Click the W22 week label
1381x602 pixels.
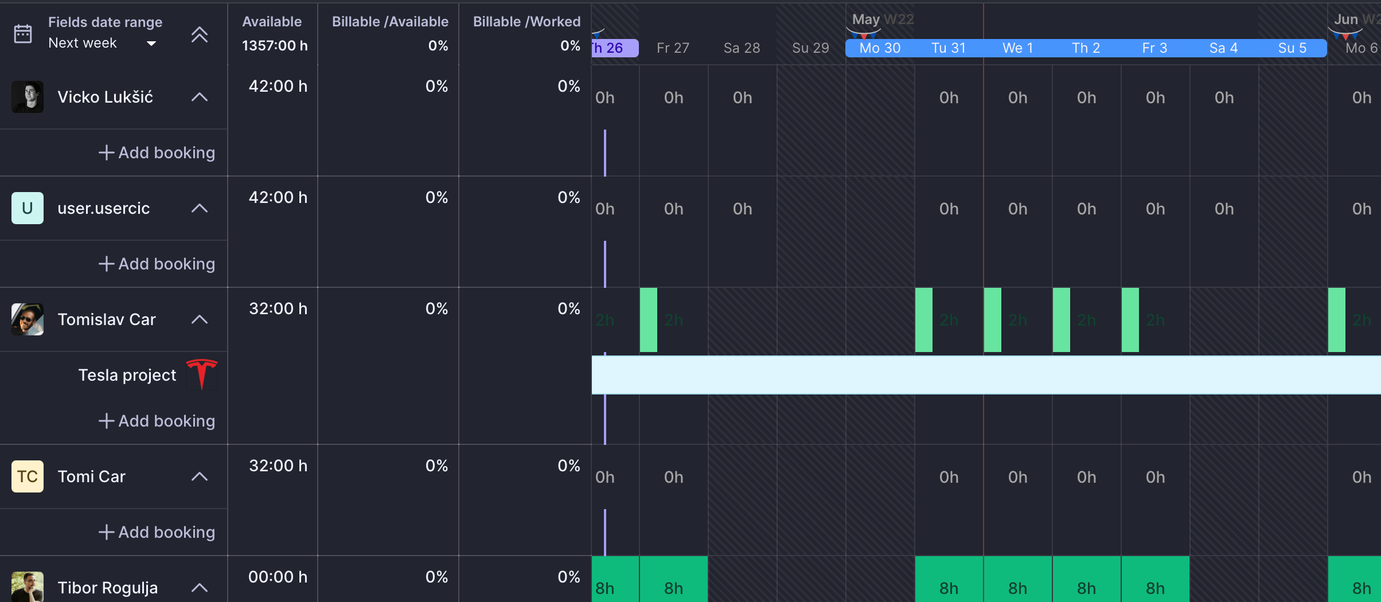[x=899, y=19]
